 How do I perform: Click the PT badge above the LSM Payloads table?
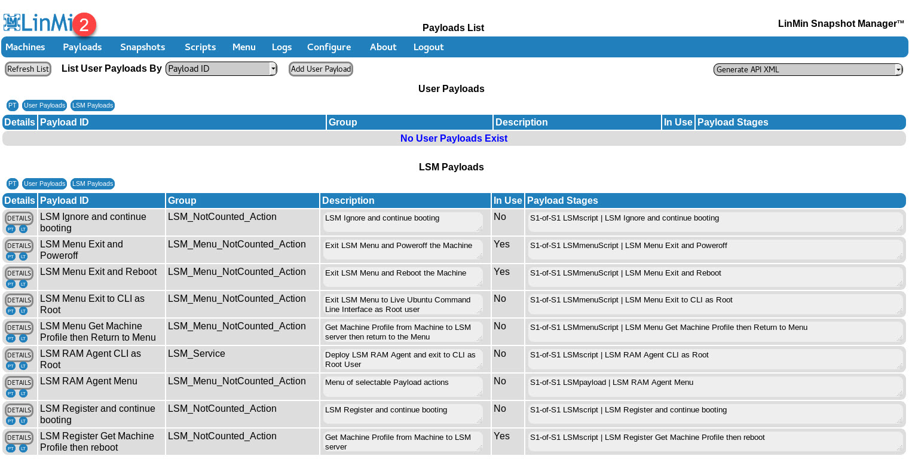coord(13,183)
